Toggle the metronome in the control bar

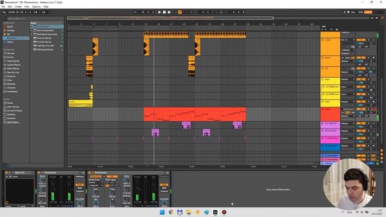pyautogui.click(x=36, y=12)
